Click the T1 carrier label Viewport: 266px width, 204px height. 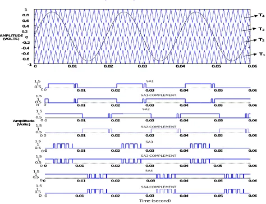pos(262,55)
